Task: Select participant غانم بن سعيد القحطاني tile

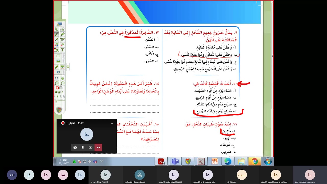Action: point(208,175)
